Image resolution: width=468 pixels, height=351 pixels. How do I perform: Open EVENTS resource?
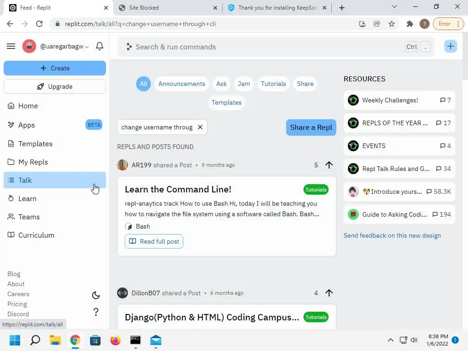[399, 146]
